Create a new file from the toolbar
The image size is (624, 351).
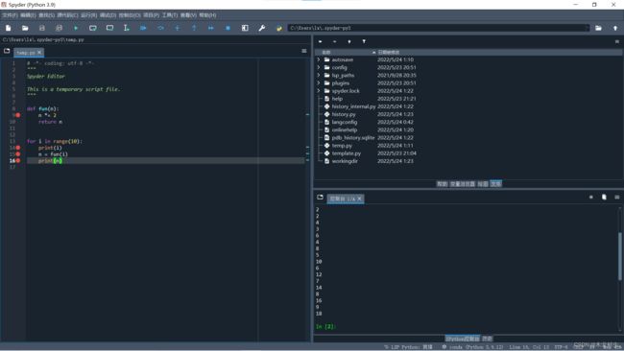point(8,28)
